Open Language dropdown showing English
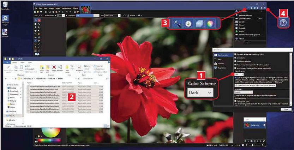The image size is (294, 150). coord(244,92)
